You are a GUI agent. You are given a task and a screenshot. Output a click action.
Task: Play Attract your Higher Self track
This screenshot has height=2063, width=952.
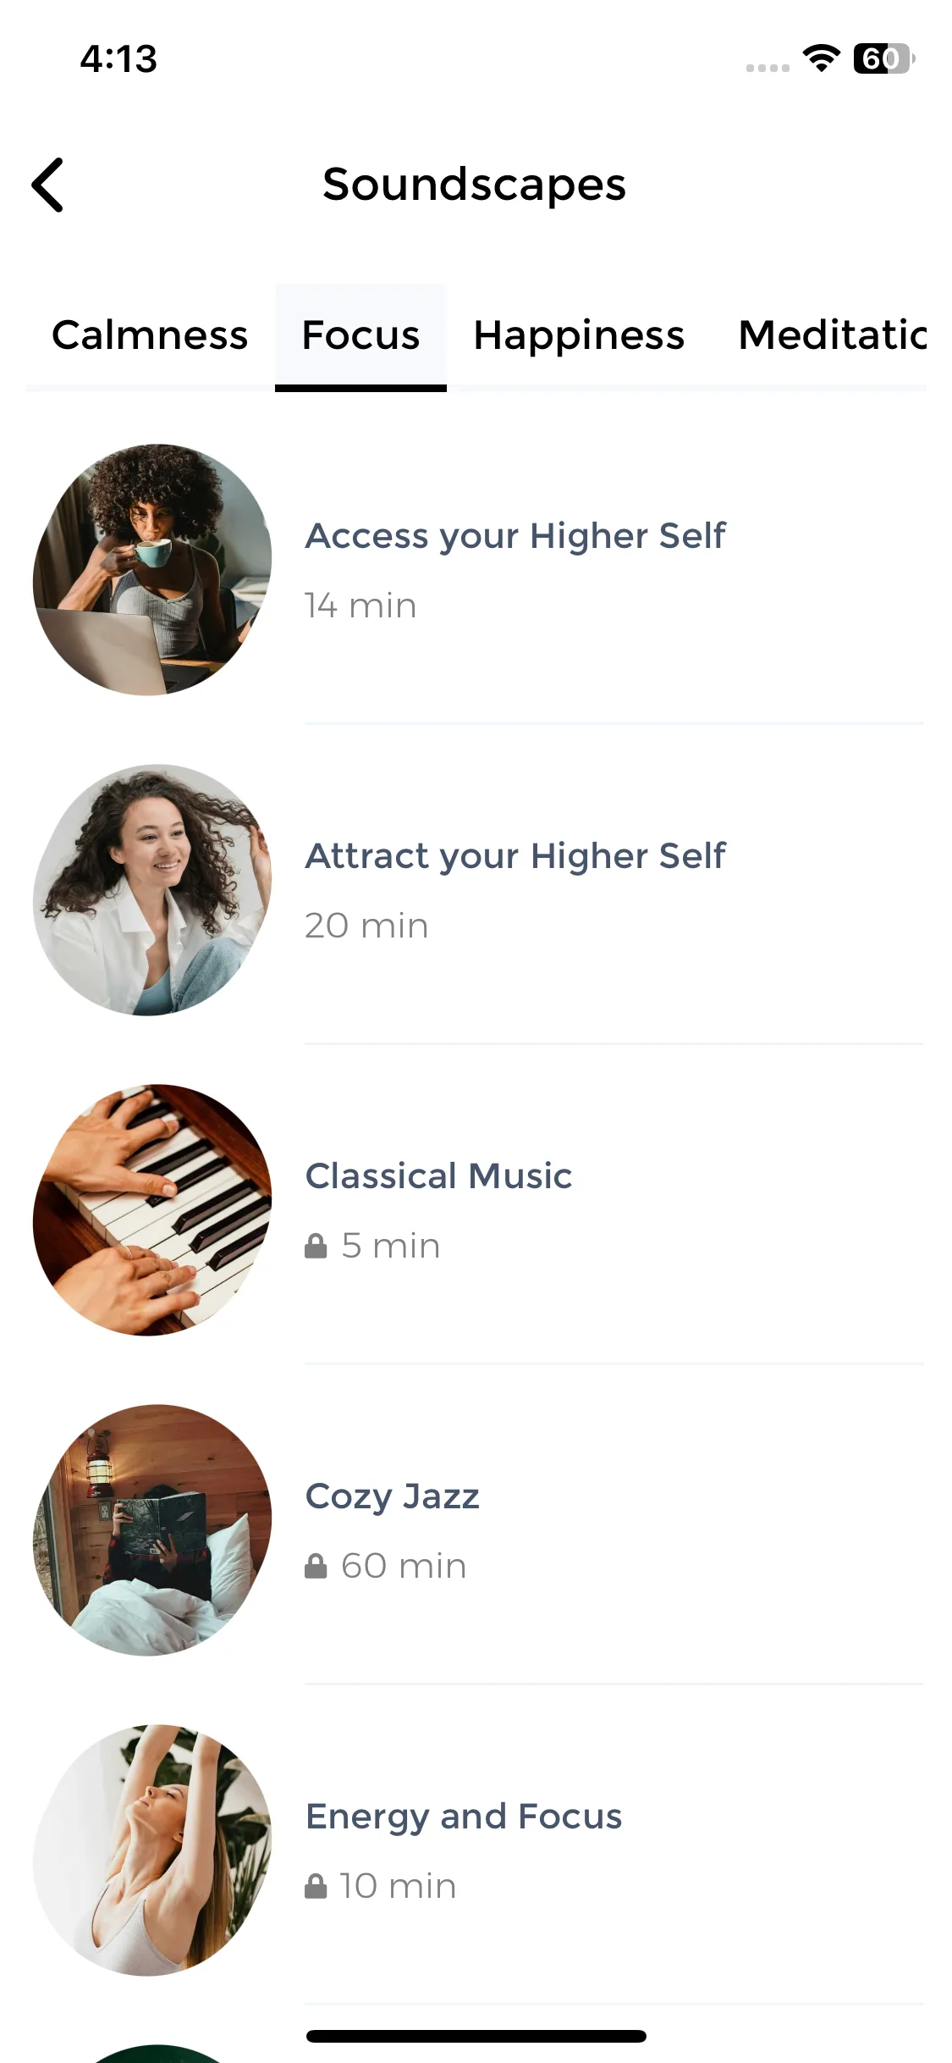pos(515,856)
